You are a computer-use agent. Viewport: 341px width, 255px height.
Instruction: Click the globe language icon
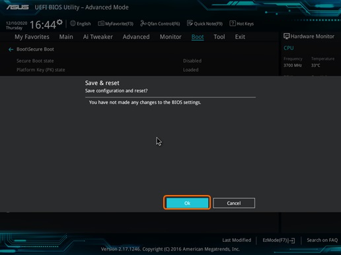[x=73, y=23]
